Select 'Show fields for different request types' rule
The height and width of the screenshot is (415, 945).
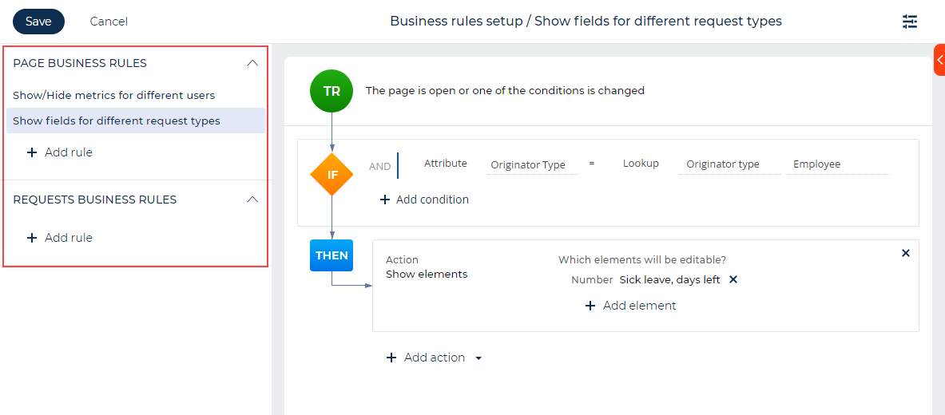tap(136, 121)
